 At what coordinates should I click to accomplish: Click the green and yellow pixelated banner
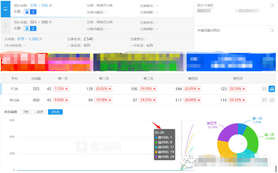coord(139,62)
